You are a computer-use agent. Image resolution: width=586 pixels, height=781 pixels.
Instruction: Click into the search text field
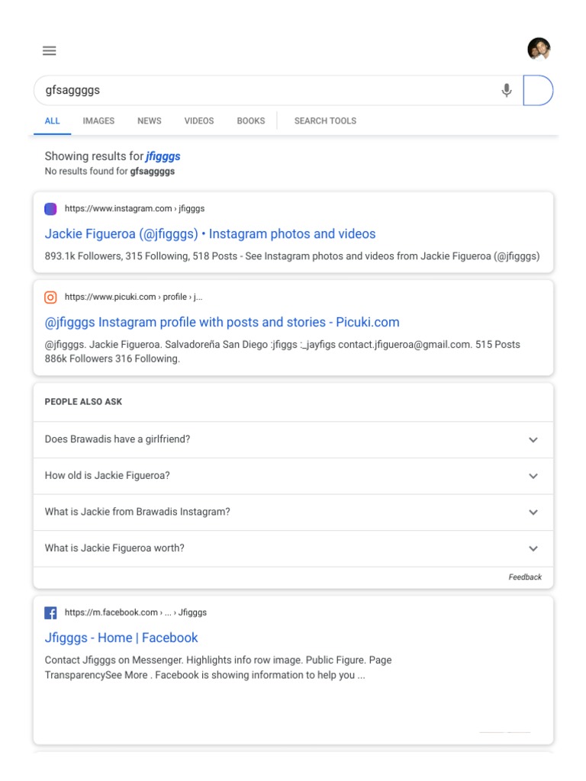259,91
